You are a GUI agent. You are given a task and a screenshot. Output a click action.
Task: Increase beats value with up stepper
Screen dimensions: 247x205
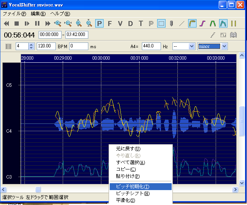click(x=31, y=45)
